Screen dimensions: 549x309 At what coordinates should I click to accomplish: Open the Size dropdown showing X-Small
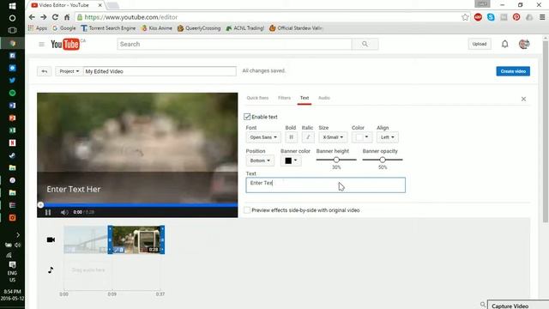click(333, 137)
